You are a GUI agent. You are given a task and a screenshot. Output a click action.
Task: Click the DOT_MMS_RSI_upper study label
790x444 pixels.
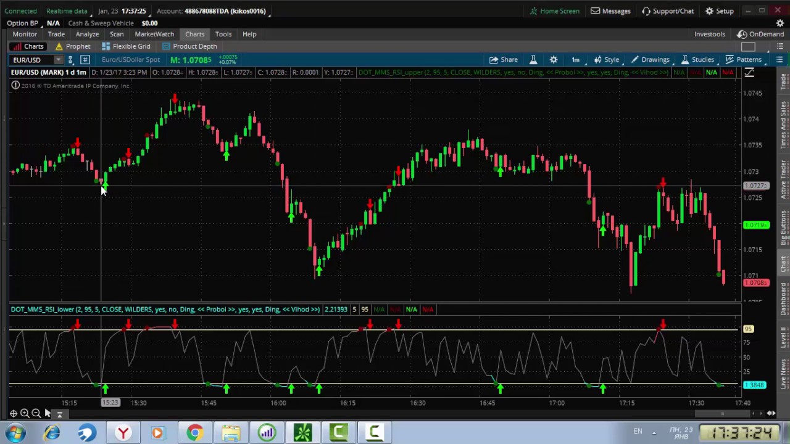pyautogui.click(x=513, y=73)
